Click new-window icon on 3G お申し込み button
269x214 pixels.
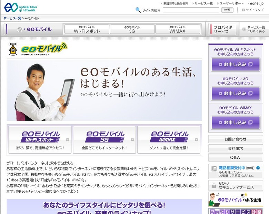pos(250,94)
